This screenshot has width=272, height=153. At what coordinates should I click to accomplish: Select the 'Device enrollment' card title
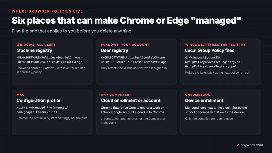coord(204,100)
